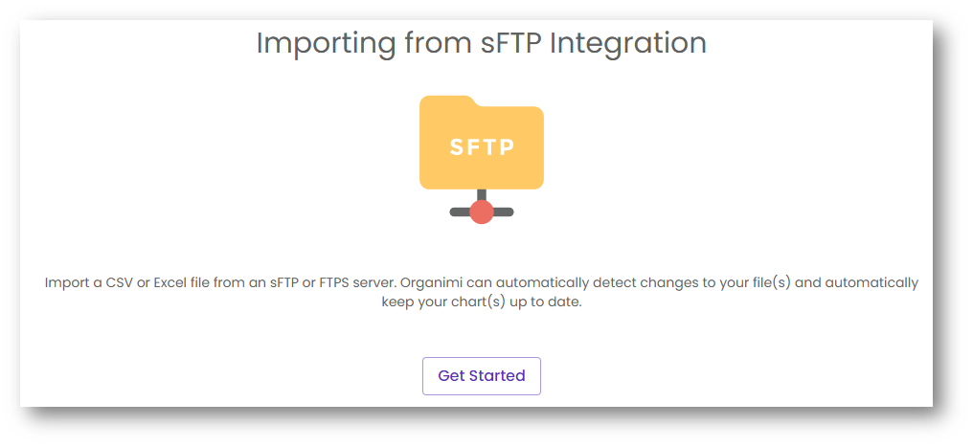973x447 pixels.
Task: Click the Get Started button
Action: point(481,376)
